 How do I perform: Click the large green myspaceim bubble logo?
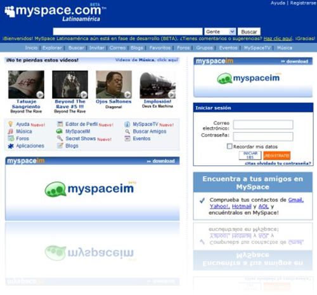click(55, 189)
